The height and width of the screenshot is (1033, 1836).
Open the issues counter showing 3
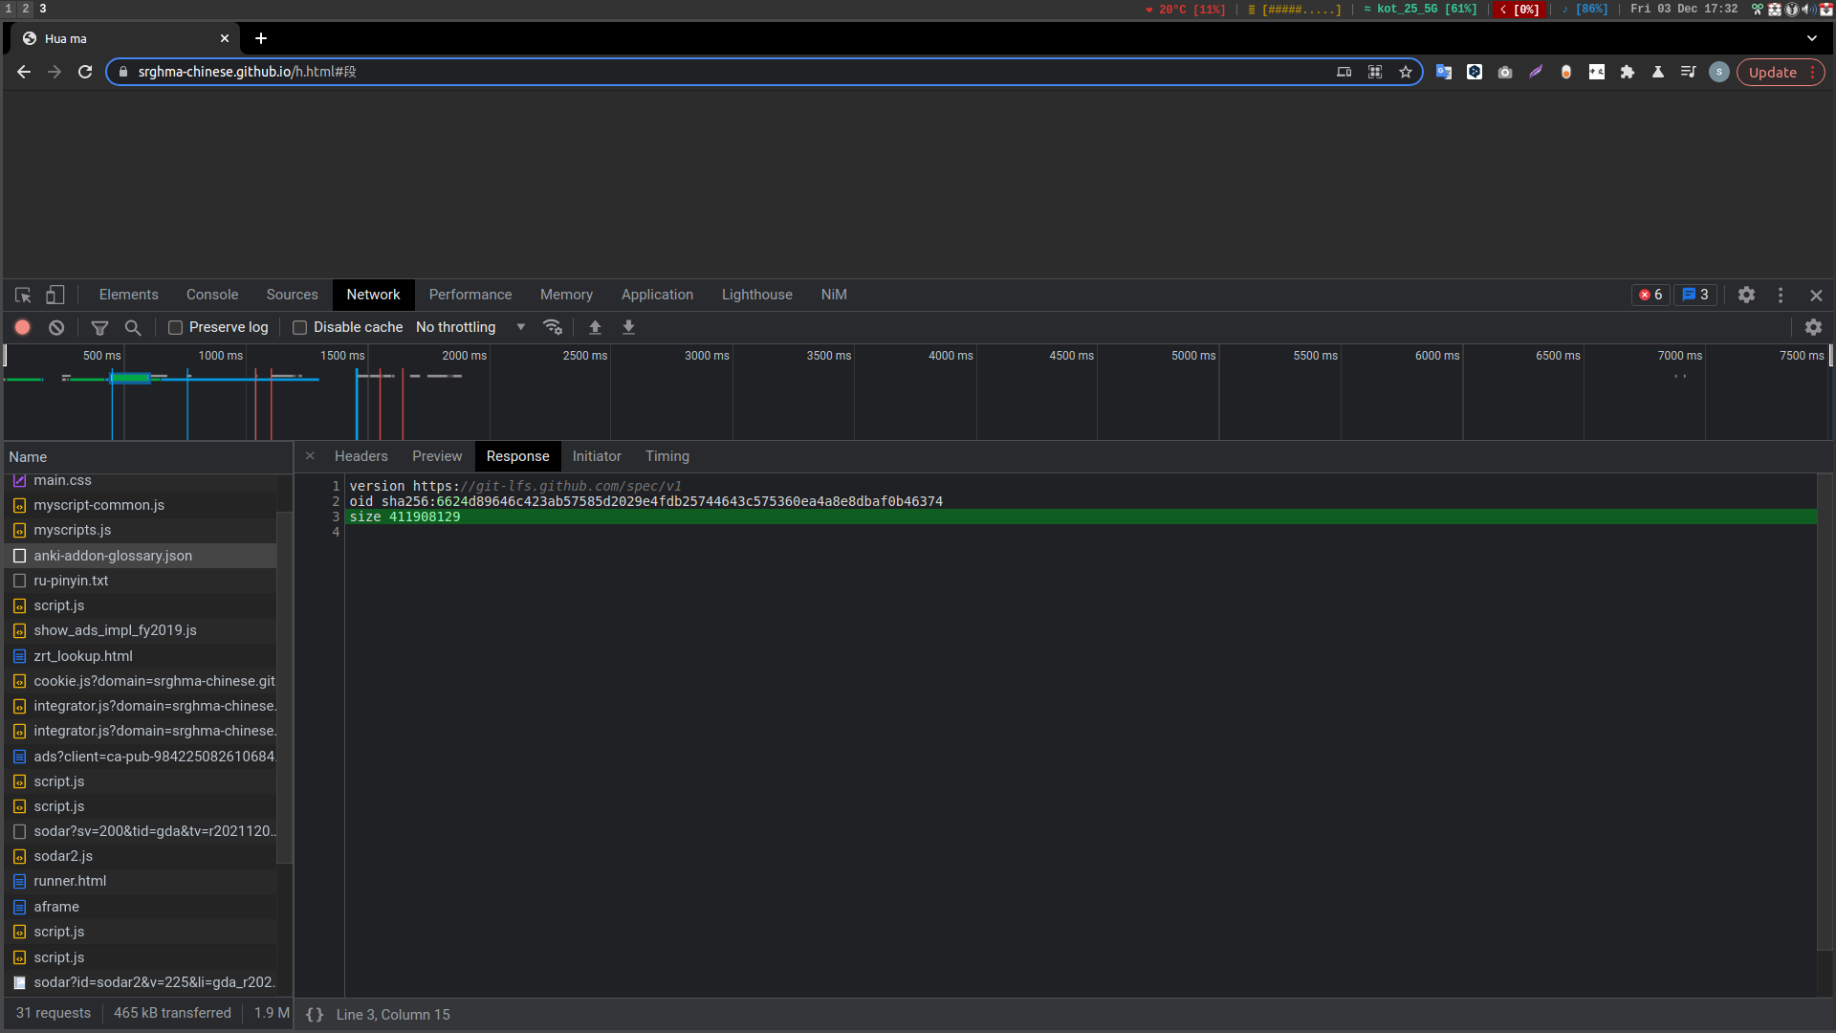[1694, 295]
